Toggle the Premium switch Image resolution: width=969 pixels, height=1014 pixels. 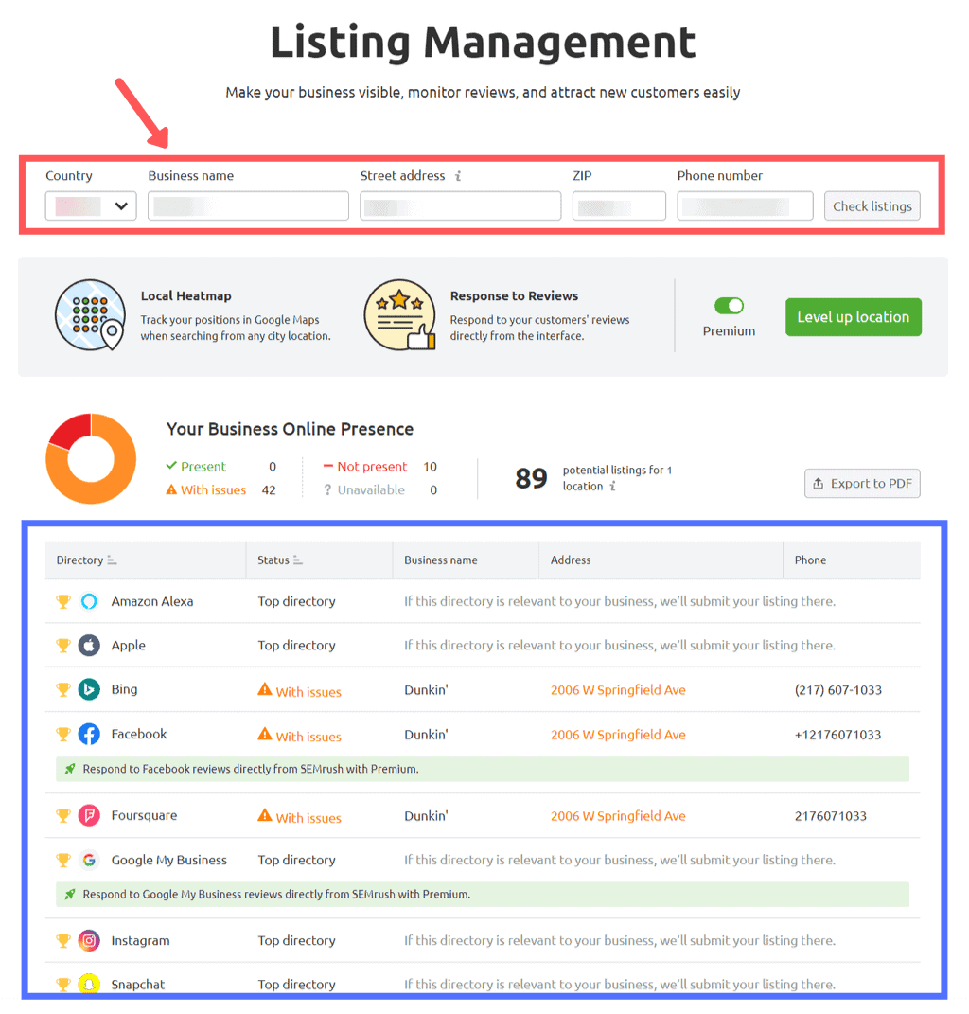[x=729, y=305]
